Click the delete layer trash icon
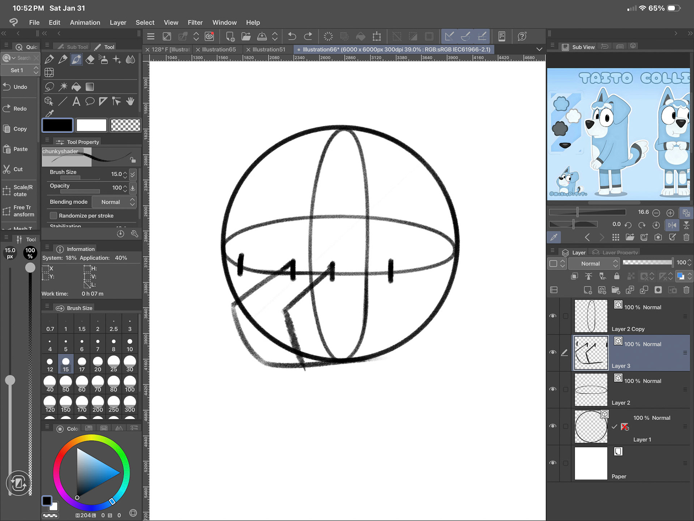This screenshot has width=694, height=521. click(x=686, y=290)
